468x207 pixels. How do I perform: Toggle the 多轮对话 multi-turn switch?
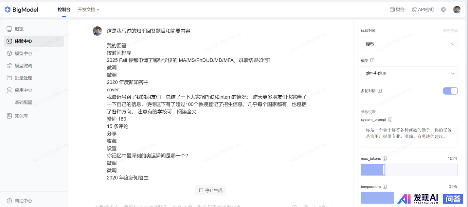tap(450, 91)
